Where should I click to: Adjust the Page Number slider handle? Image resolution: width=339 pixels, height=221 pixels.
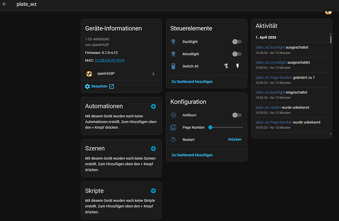click(x=210, y=128)
